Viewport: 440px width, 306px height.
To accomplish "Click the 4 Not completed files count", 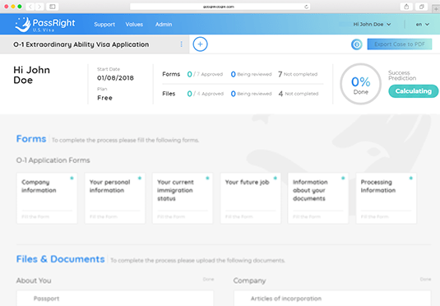I will tap(298, 94).
